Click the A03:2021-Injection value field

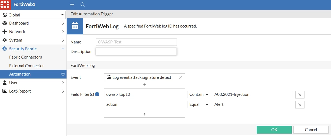tap(253, 94)
